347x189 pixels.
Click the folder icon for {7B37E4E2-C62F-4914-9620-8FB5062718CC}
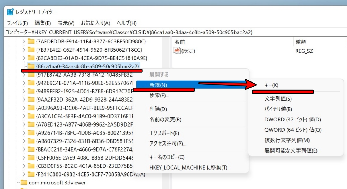pos(31,50)
